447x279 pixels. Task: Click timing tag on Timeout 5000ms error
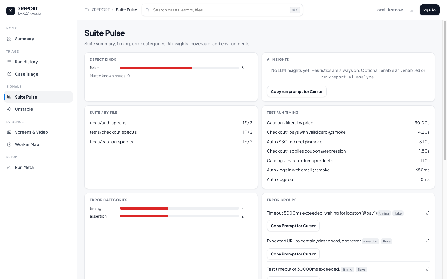click(384, 213)
